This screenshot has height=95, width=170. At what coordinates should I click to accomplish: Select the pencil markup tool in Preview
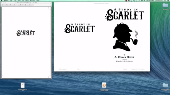20,5
